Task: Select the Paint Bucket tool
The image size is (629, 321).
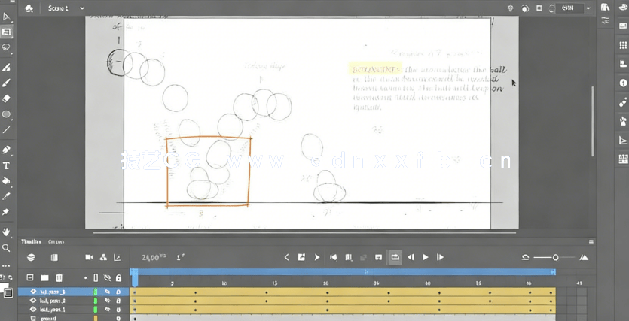Action: click(6, 181)
